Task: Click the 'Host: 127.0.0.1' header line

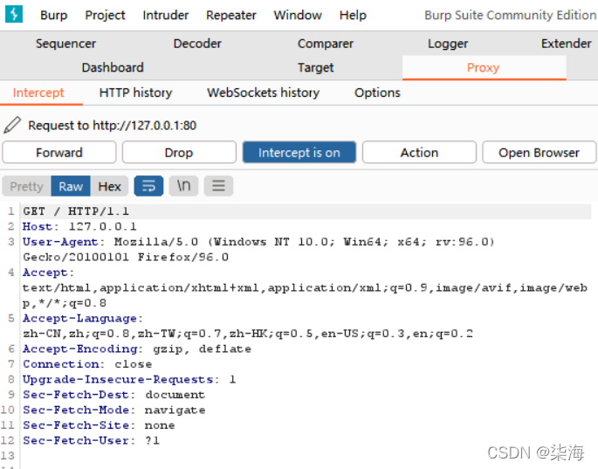Action: pyautogui.click(x=79, y=226)
